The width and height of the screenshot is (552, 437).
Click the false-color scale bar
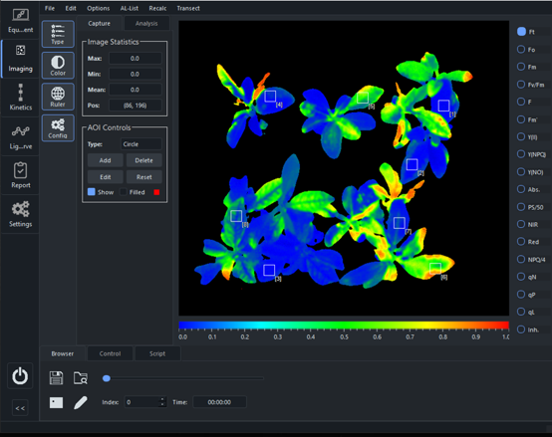pos(344,325)
